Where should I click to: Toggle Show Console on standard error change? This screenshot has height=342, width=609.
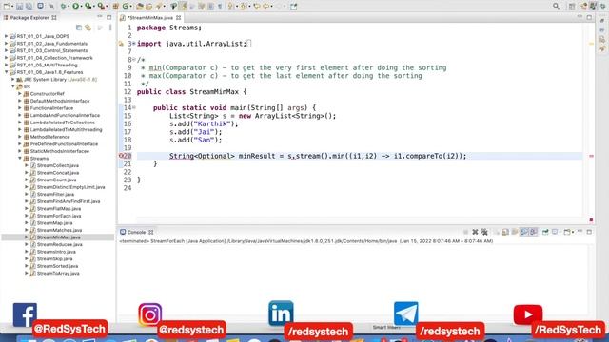click(534, 232)
